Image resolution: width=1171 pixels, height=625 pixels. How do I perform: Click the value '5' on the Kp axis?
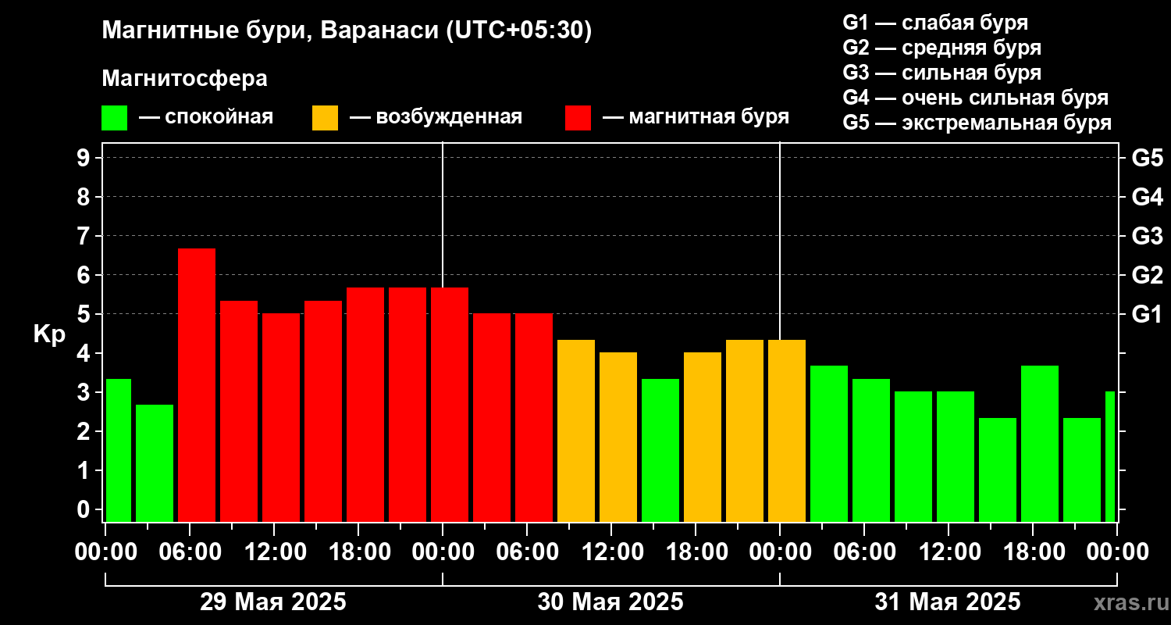tap(85, 314)
